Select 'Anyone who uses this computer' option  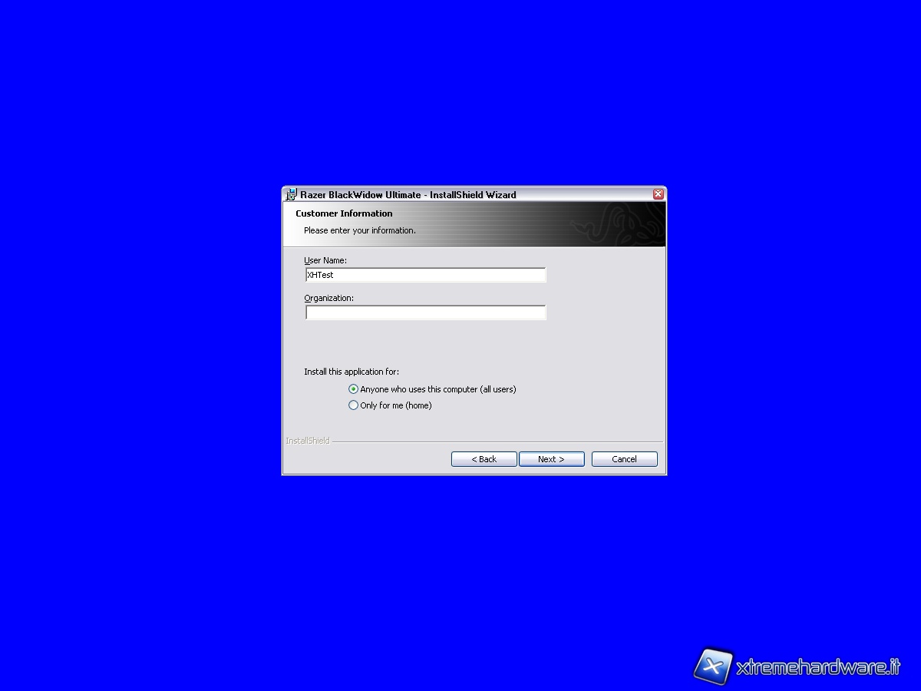[x=353, y=389]
